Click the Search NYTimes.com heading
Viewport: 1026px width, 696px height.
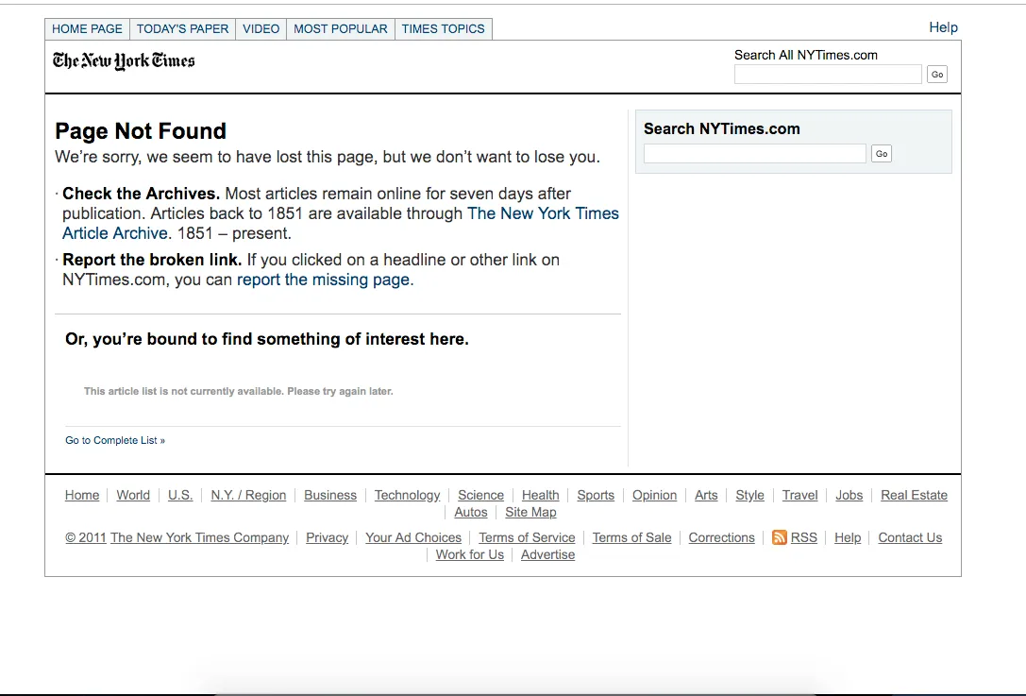click(722, 128)
